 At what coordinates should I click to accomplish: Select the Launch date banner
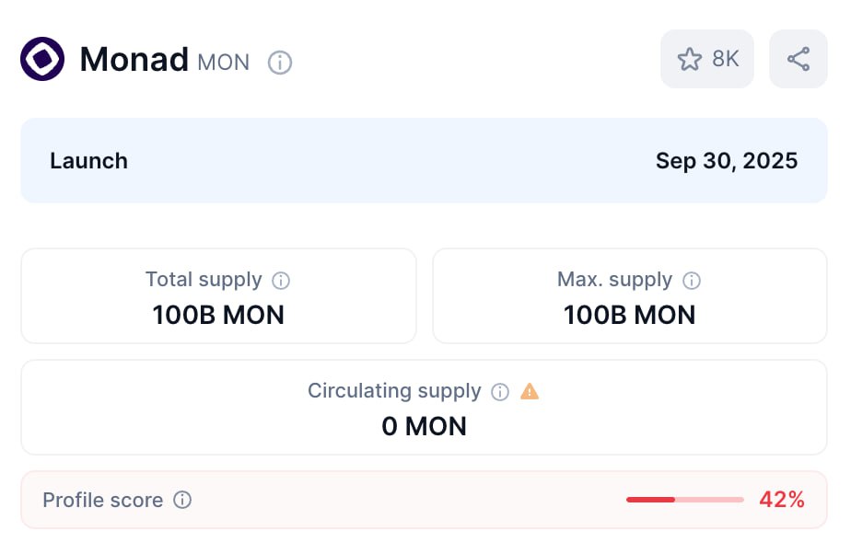click(424, 160)
